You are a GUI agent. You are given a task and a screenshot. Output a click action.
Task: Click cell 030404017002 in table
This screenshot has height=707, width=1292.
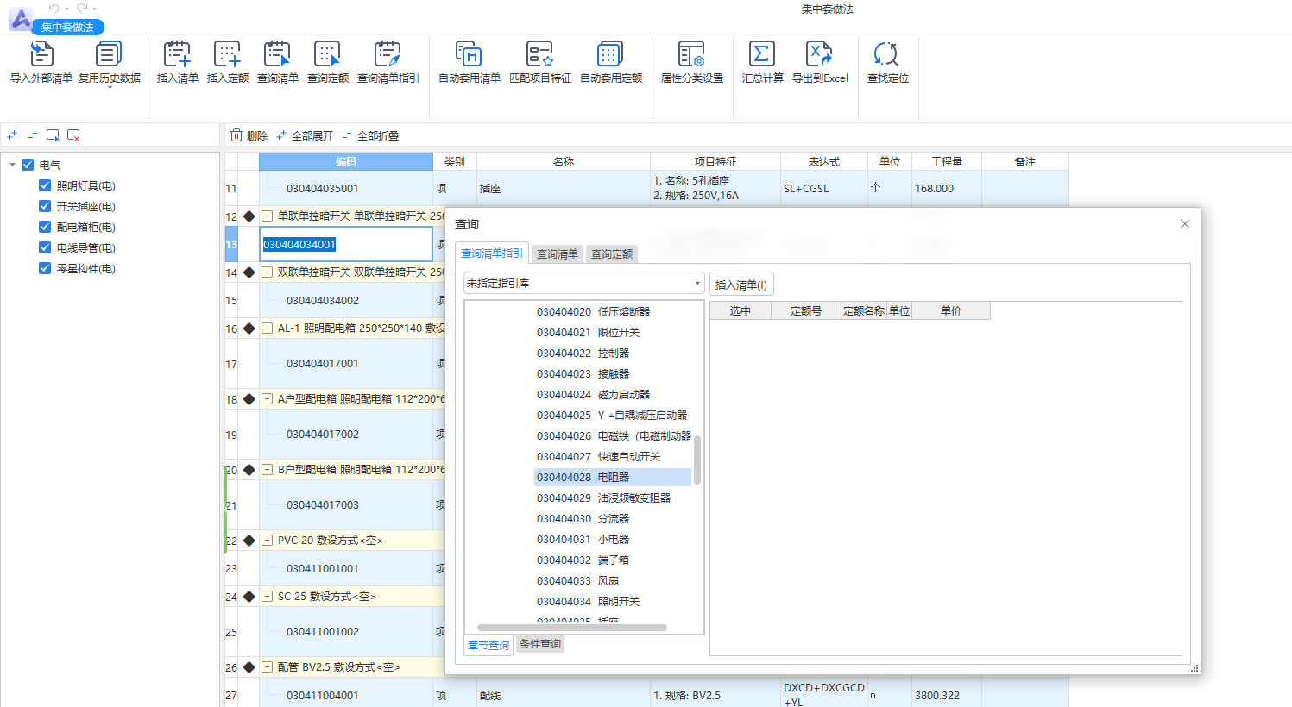[346, 434]
